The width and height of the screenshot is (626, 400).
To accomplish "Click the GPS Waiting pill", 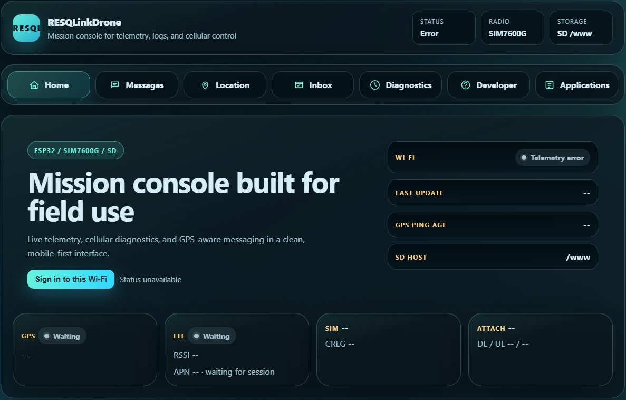I will 62,336.
